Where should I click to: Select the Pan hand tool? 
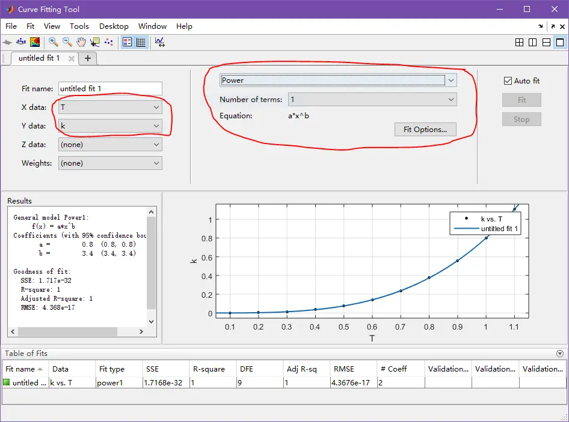81,43
